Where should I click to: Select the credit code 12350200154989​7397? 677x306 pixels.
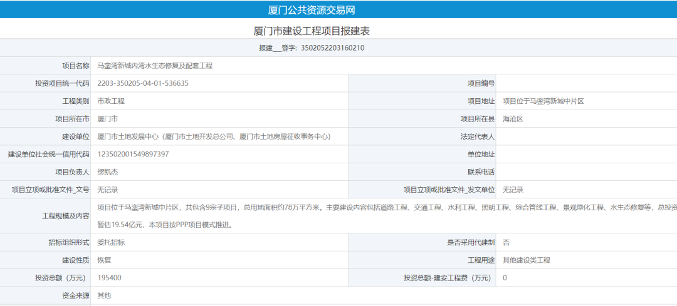point(133,154)
